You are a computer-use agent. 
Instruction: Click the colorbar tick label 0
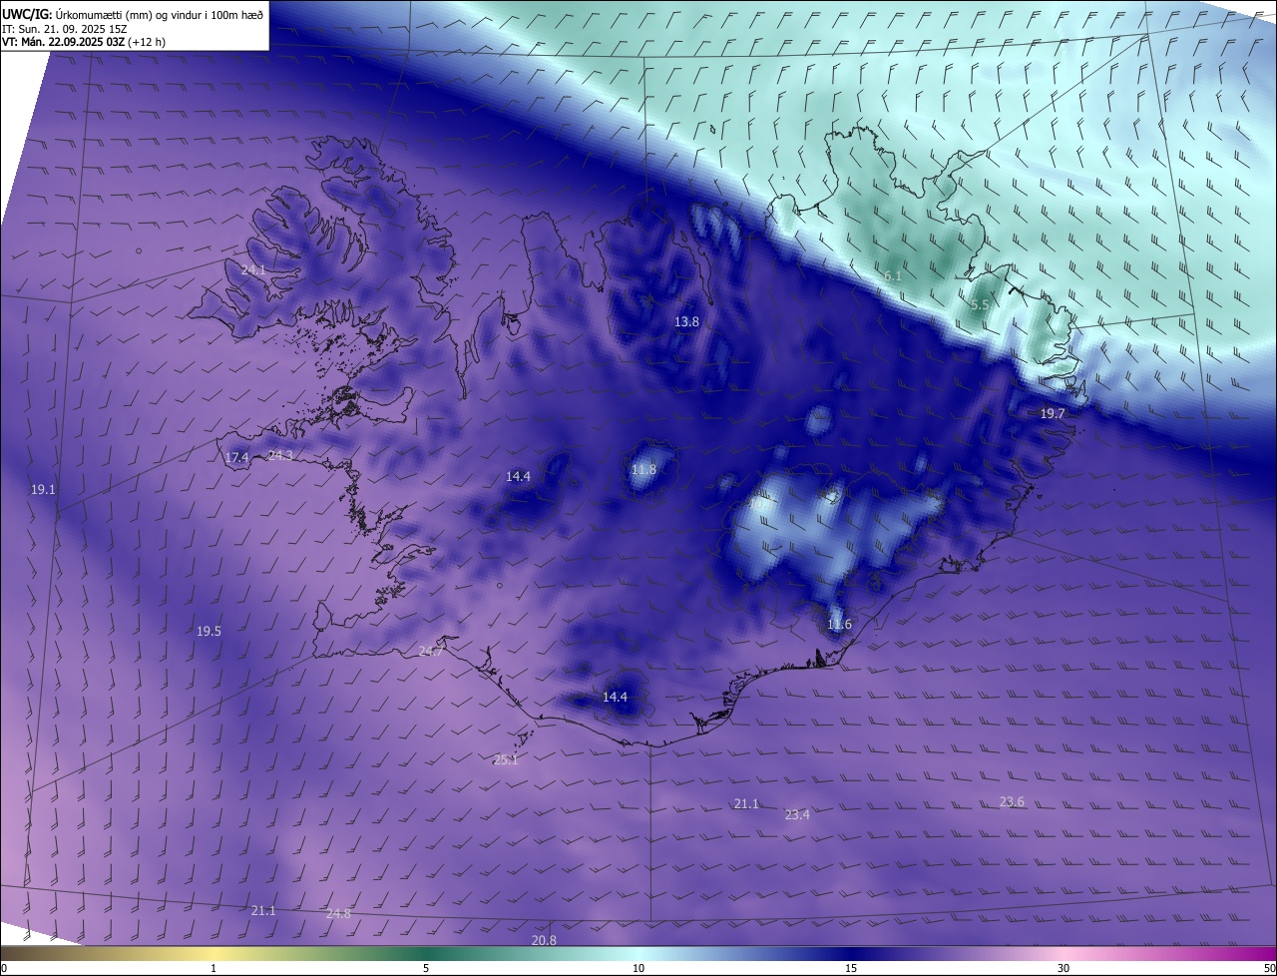point(4,968)
